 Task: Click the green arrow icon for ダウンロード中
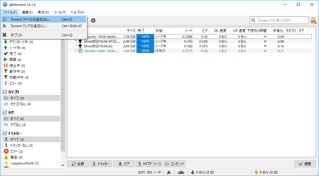[6, 42]
